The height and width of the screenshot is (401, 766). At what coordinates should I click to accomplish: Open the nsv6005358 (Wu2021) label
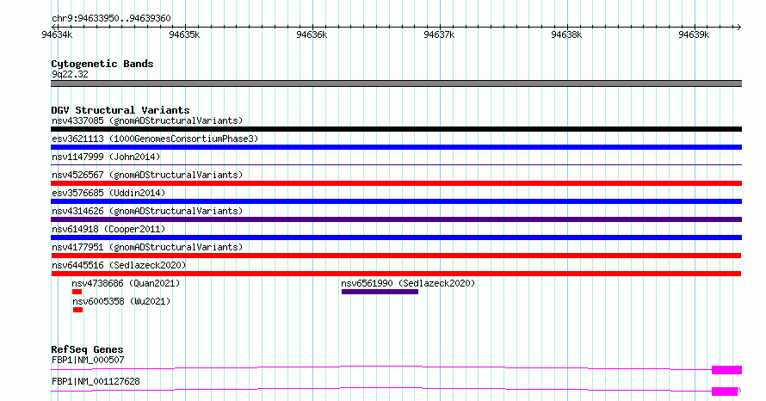121,301
